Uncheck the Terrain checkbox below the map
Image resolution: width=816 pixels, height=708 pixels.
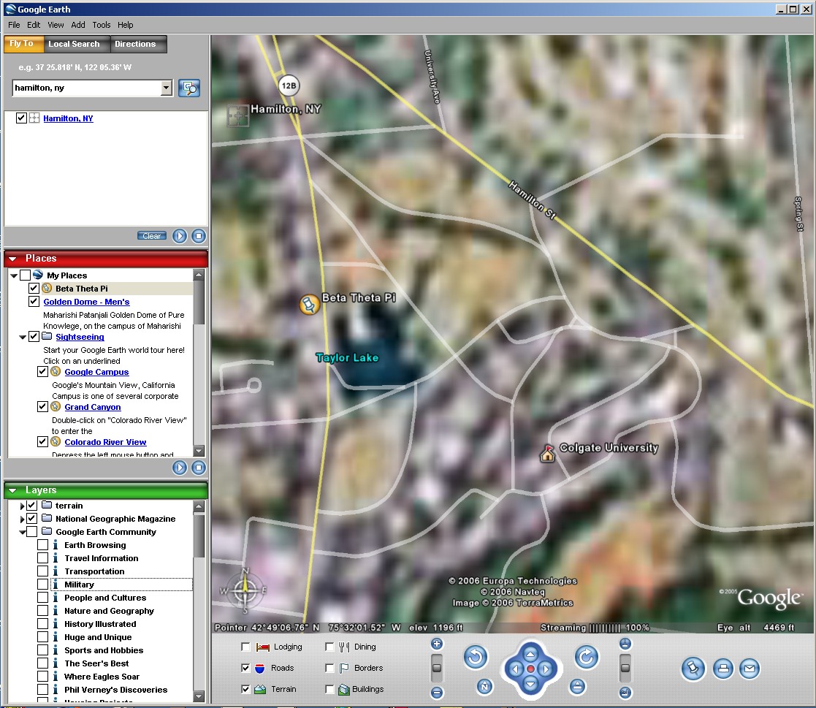coord(245,689)
